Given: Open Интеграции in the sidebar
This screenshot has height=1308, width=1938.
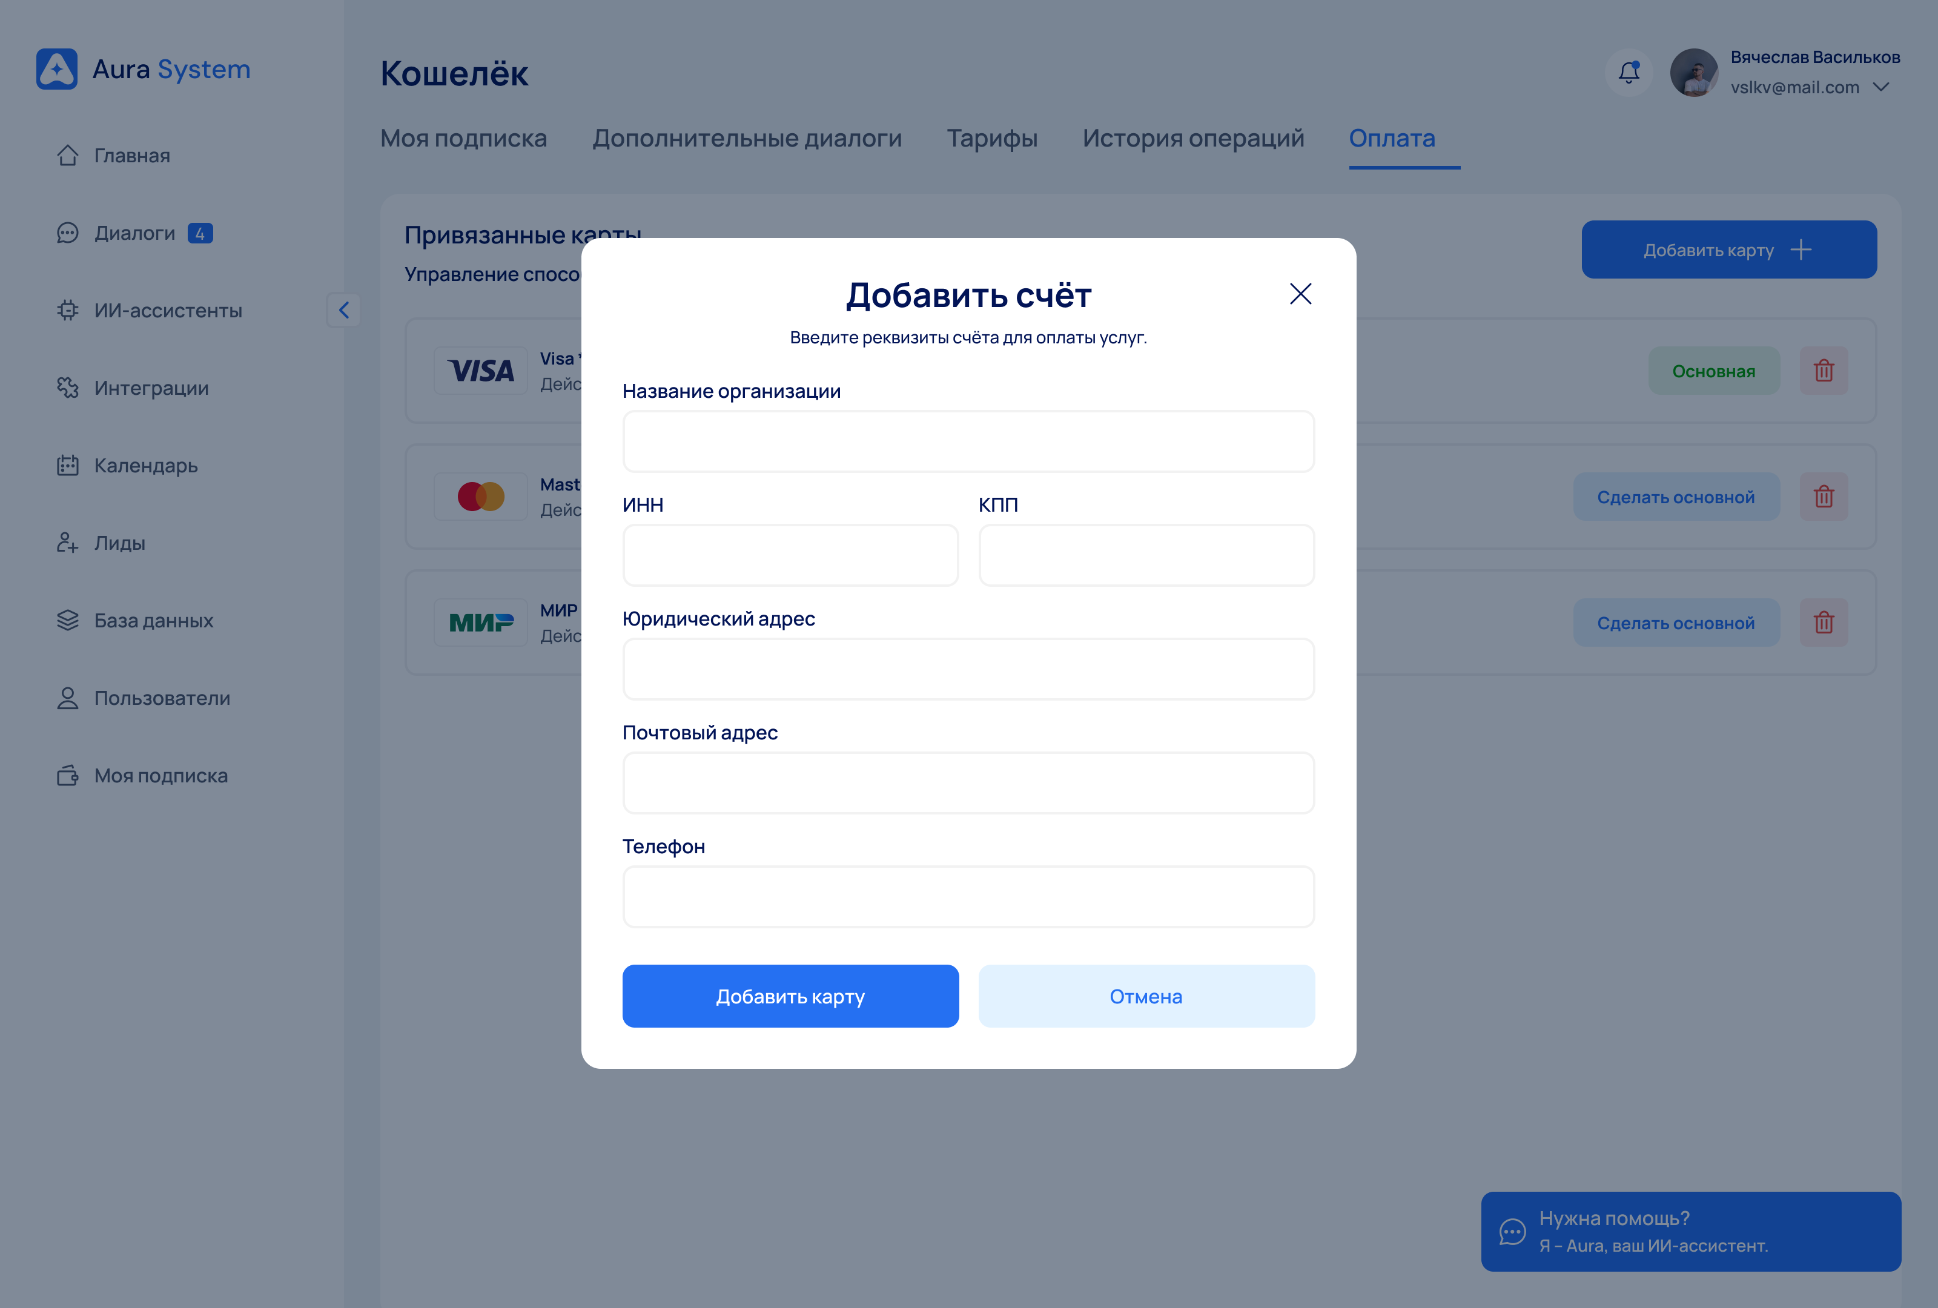Looking at the screenshot, I should (x=151, y=388).
